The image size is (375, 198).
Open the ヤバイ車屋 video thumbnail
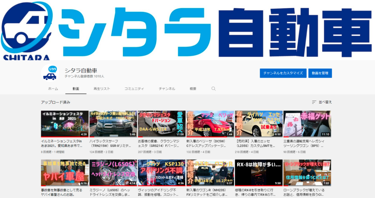65,173
